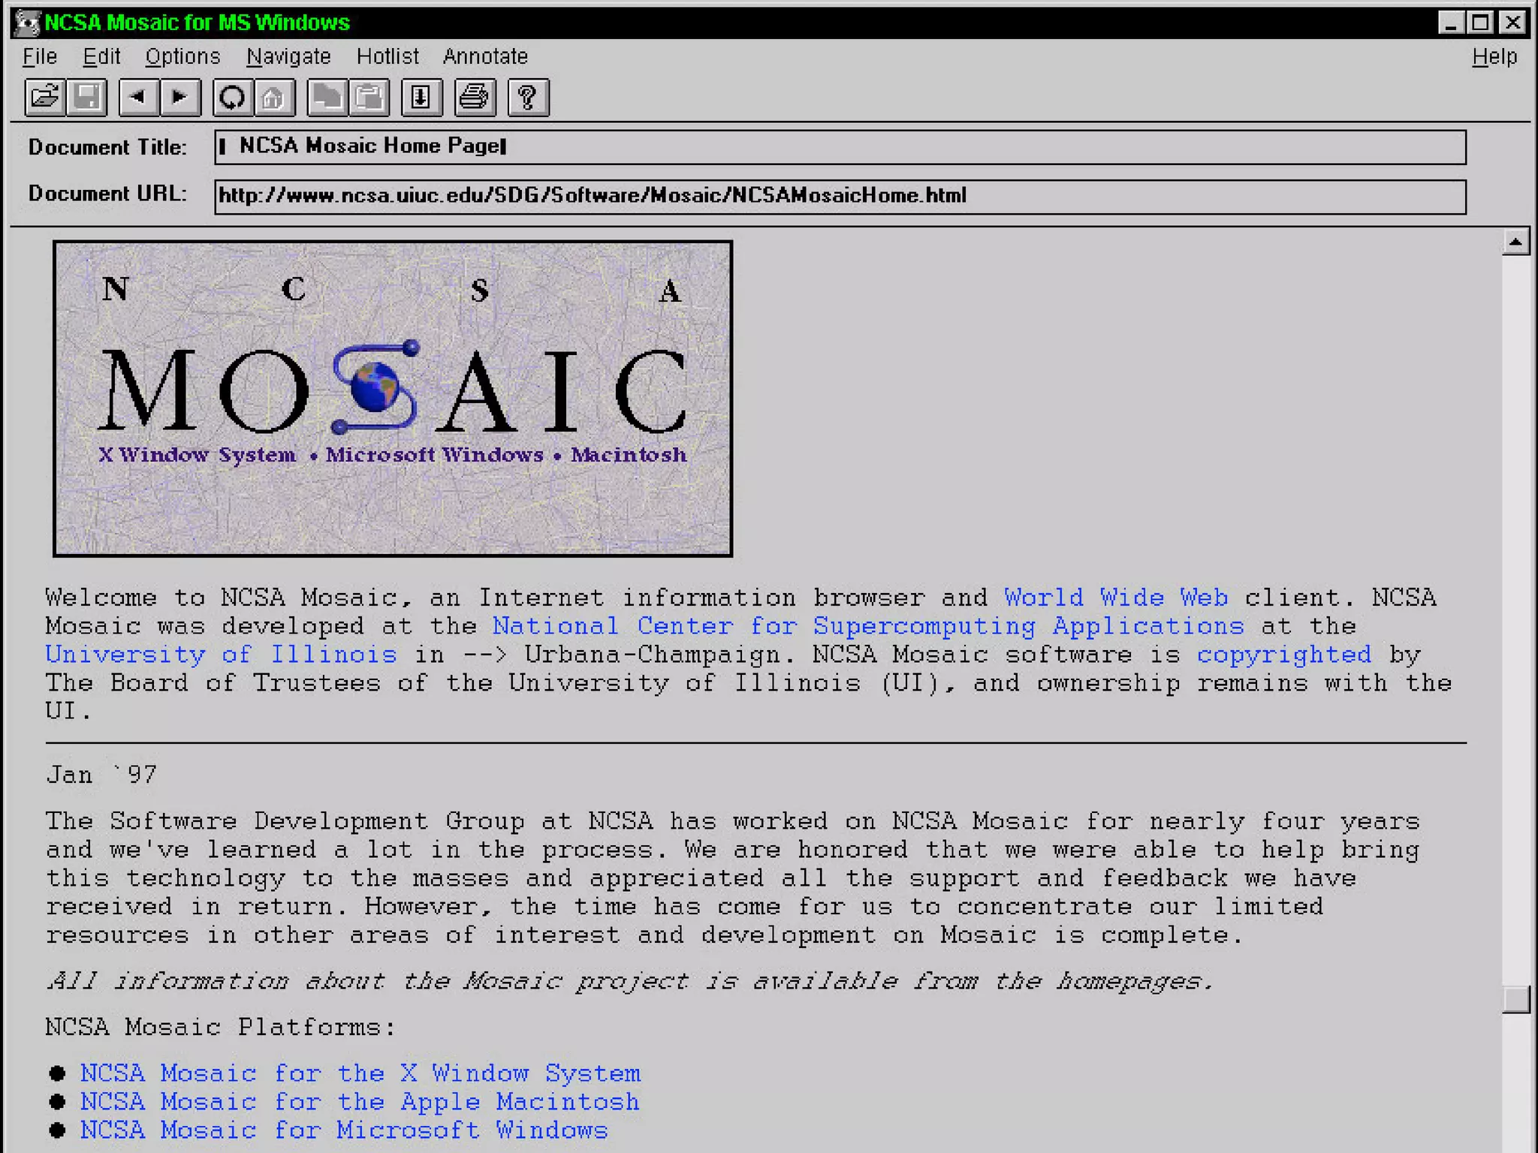Click the vertical scrollbar thumb
1538x1153 pixels.
[x=1515, y=999]
